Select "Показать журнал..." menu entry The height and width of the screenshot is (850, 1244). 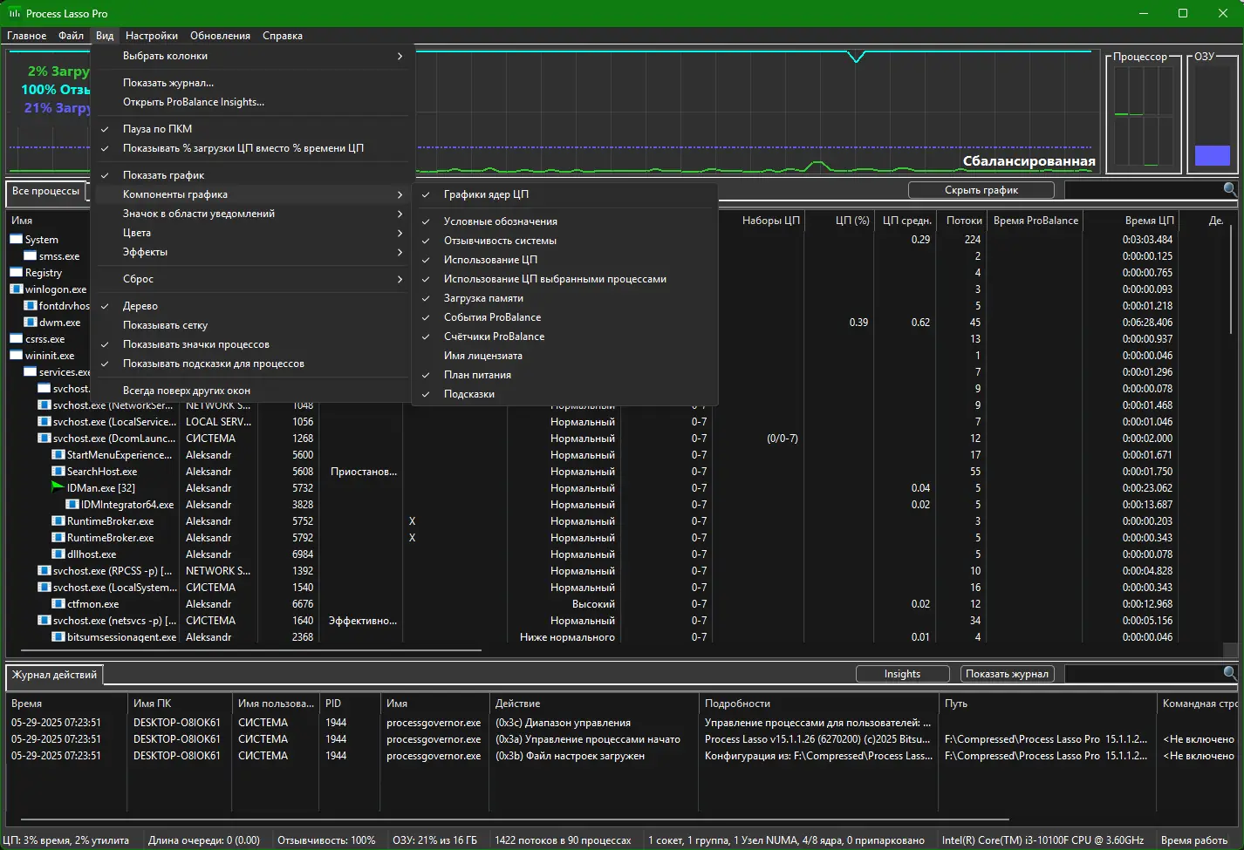tap(168, 83)
